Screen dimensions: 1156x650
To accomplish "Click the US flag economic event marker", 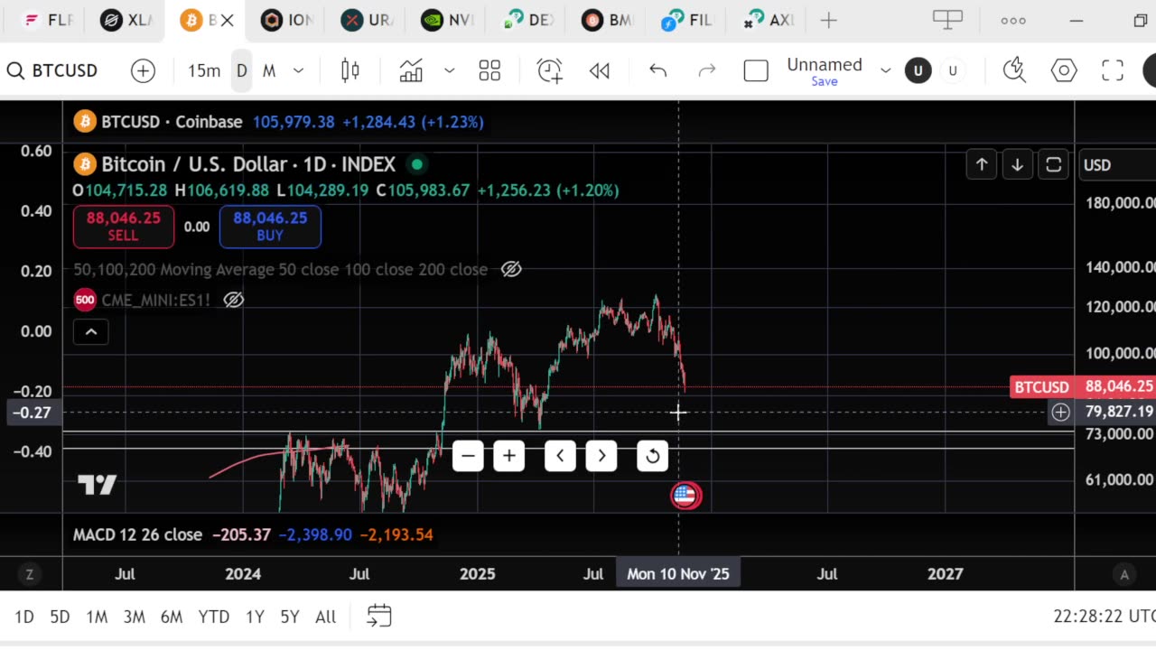I will click(685, 495).
